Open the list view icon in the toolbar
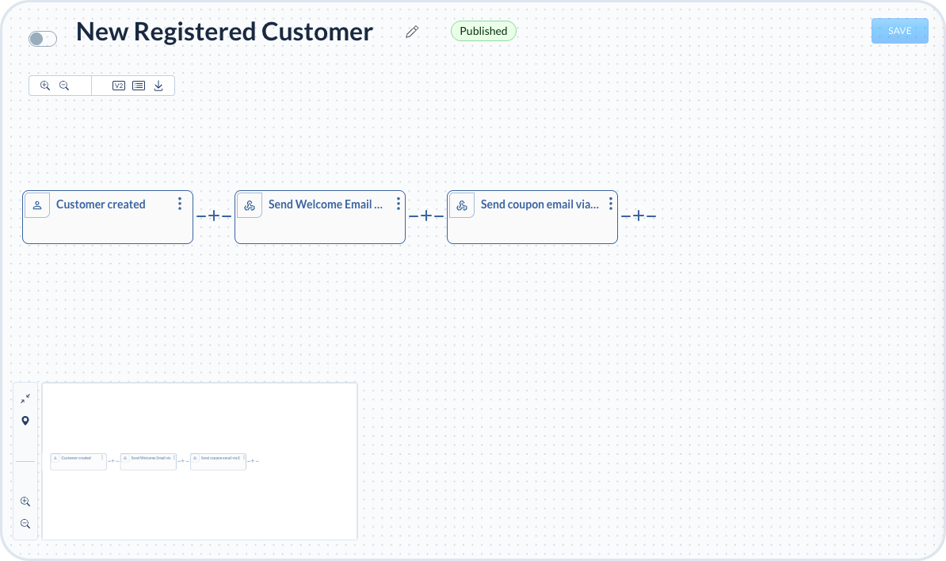 click(139, 86)
